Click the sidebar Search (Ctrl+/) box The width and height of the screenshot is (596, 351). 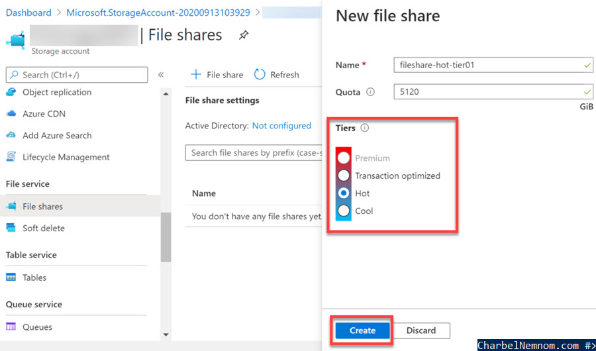coord(77,75)
